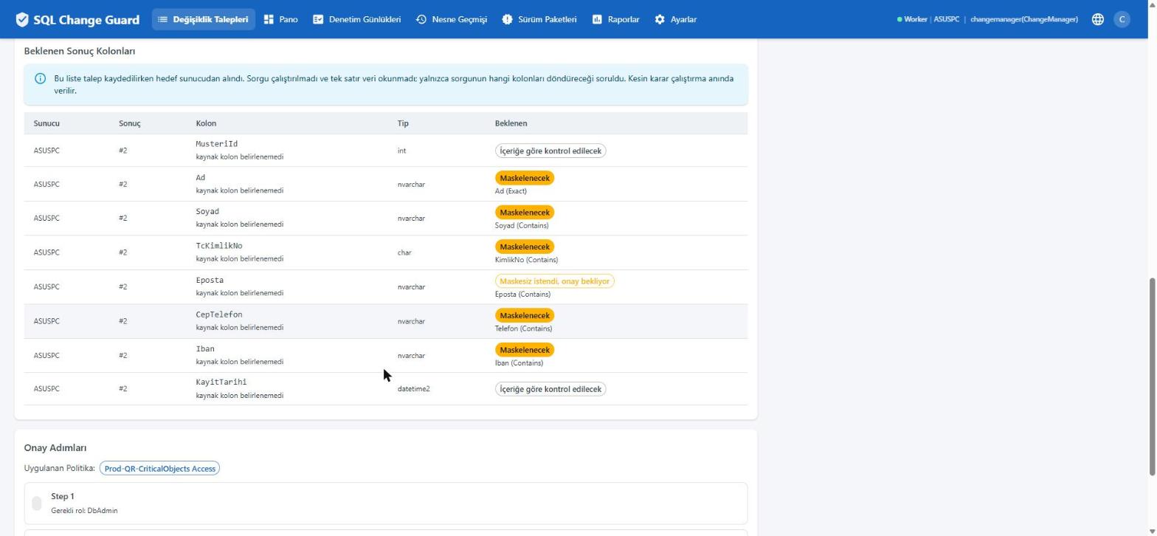Viewport: 1157px width, 536px height.
Task: Click İçeriğe göre kontrol edilecek tag for KayitTarihi
Action: pyautogui.click(x=550, y=389)
